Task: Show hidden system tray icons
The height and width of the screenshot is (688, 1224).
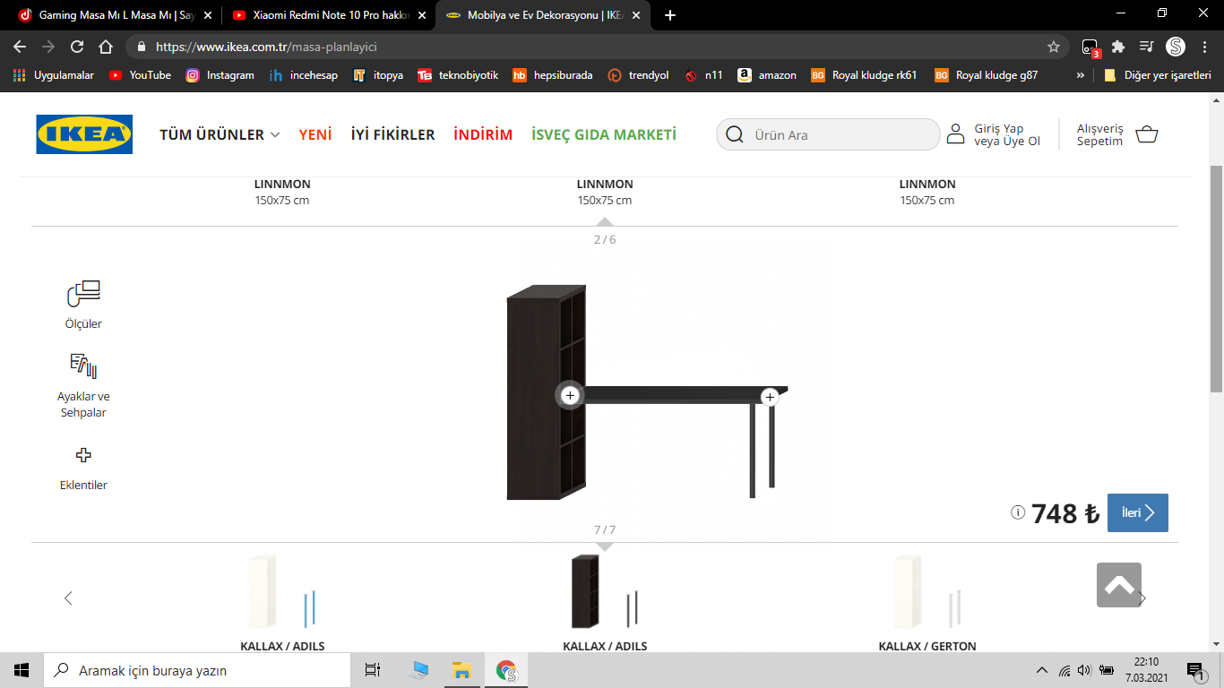Action: tap(1041, 670)
